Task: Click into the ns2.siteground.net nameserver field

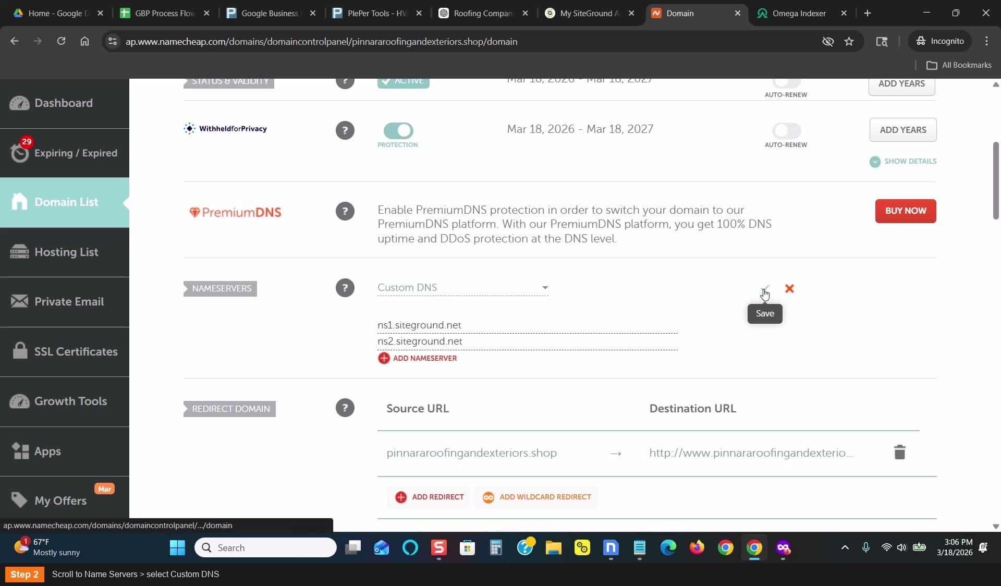Action: [528, 341]
